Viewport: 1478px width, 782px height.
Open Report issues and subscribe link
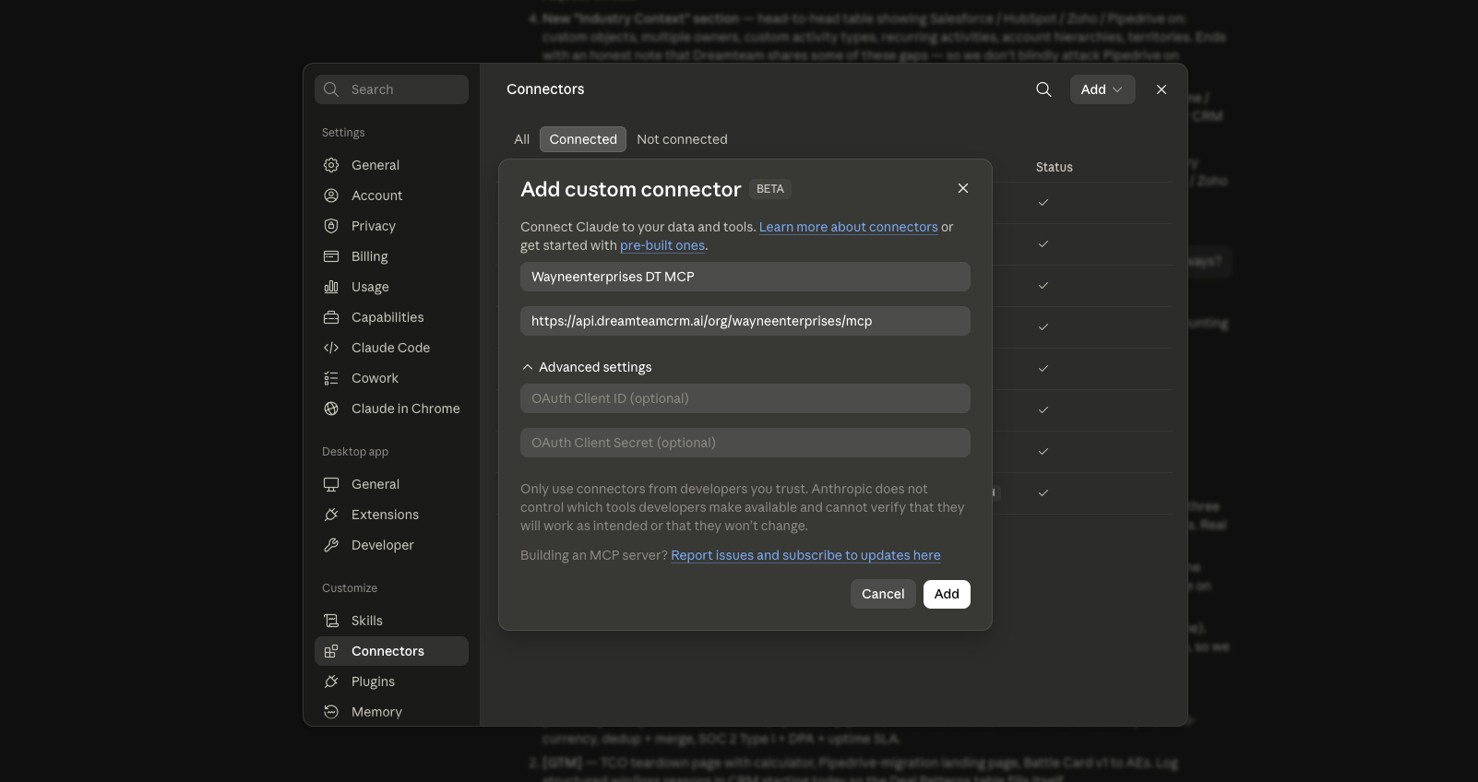click(805, 555)
